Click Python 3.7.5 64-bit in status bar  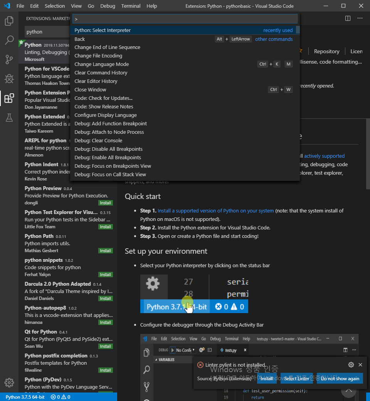(25, 397)
